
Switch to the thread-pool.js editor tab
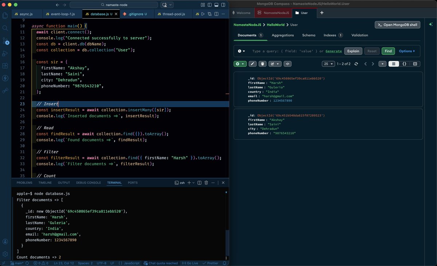click(173, 14)
